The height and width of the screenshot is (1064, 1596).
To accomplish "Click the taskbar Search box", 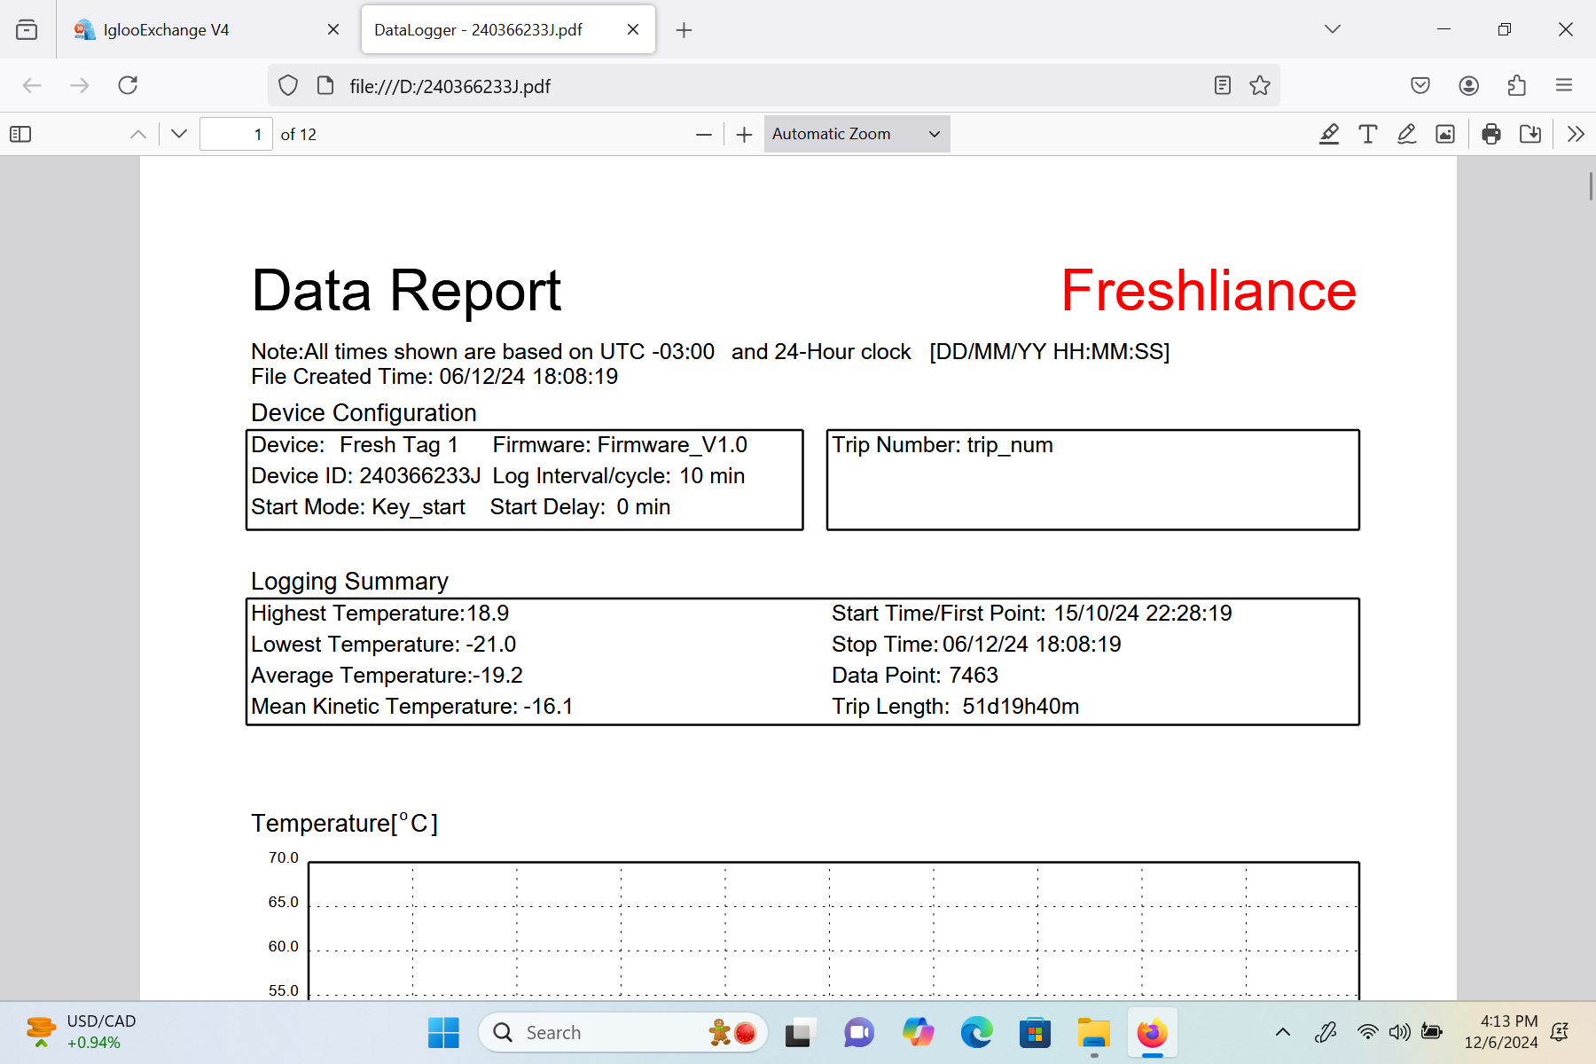I will coord(623,1033).
